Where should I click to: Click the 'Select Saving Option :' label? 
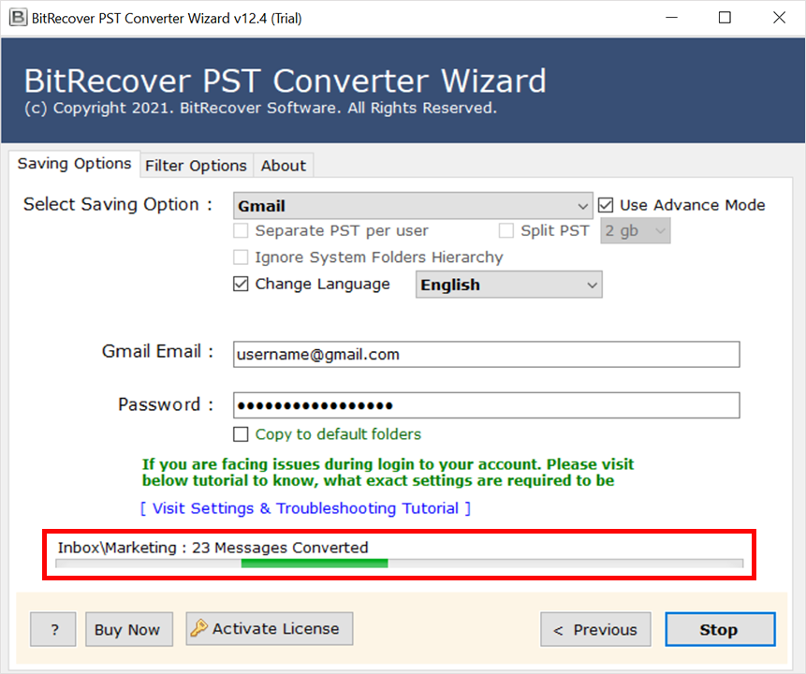click(x=118, y=205)
